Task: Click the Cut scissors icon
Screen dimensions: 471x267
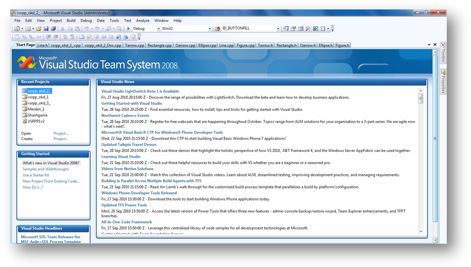Action: point(62,29)
